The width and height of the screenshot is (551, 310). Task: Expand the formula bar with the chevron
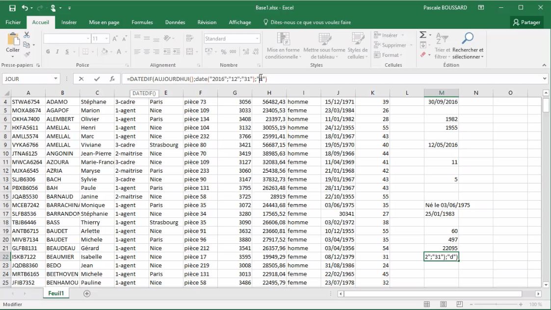tap(545, 79)
